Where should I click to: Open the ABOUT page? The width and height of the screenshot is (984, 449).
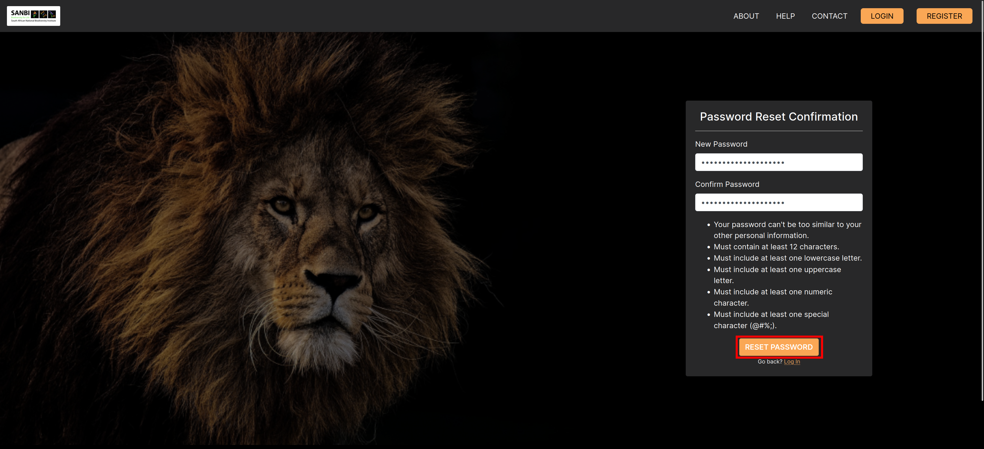point(746,16)
